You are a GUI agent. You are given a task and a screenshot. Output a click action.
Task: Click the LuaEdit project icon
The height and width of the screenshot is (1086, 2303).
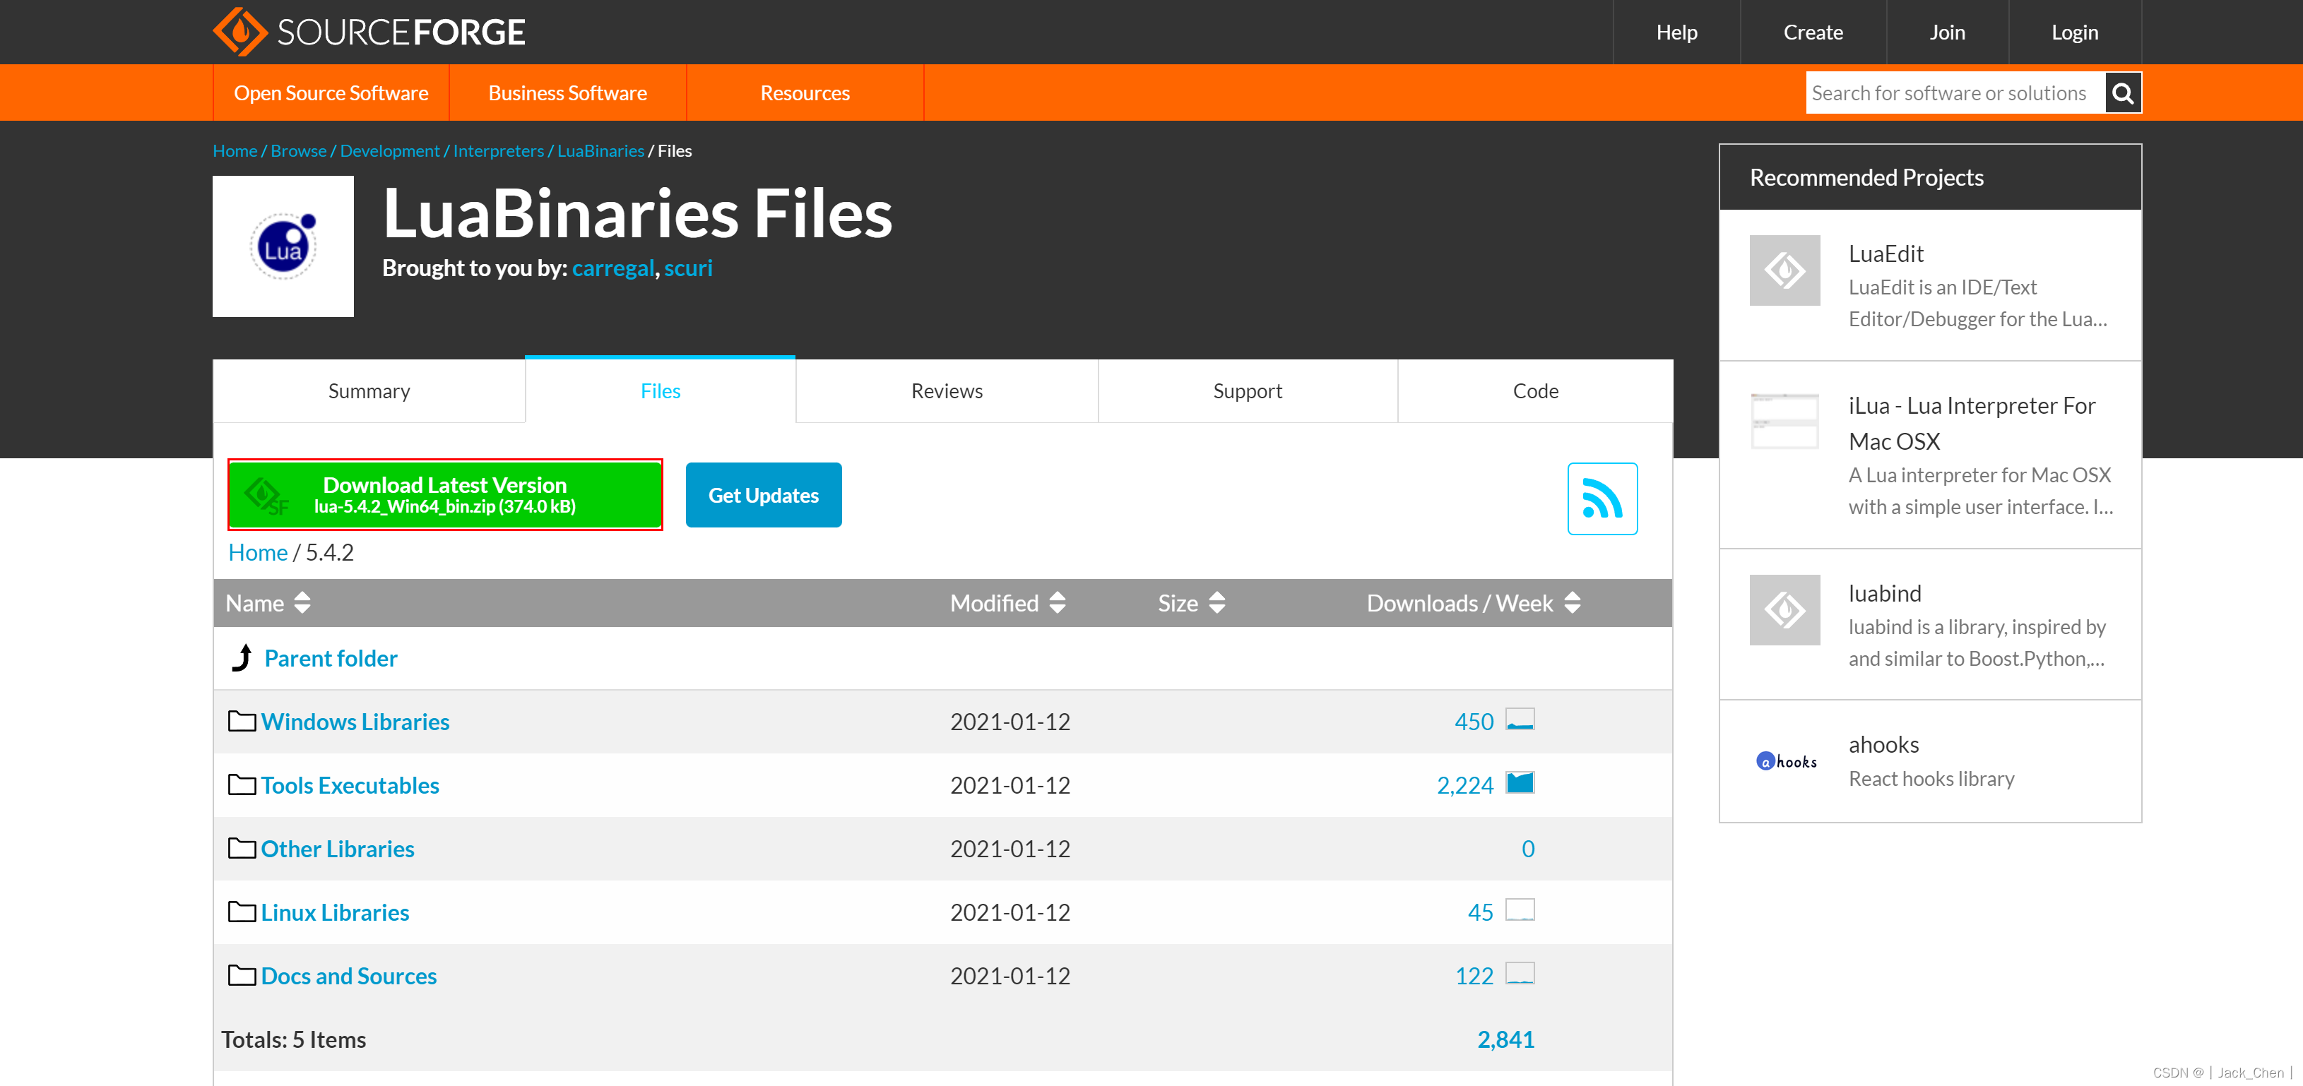(x=1784, y=271)
